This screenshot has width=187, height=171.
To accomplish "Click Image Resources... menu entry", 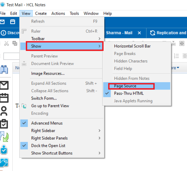I will tap(48, 74).
